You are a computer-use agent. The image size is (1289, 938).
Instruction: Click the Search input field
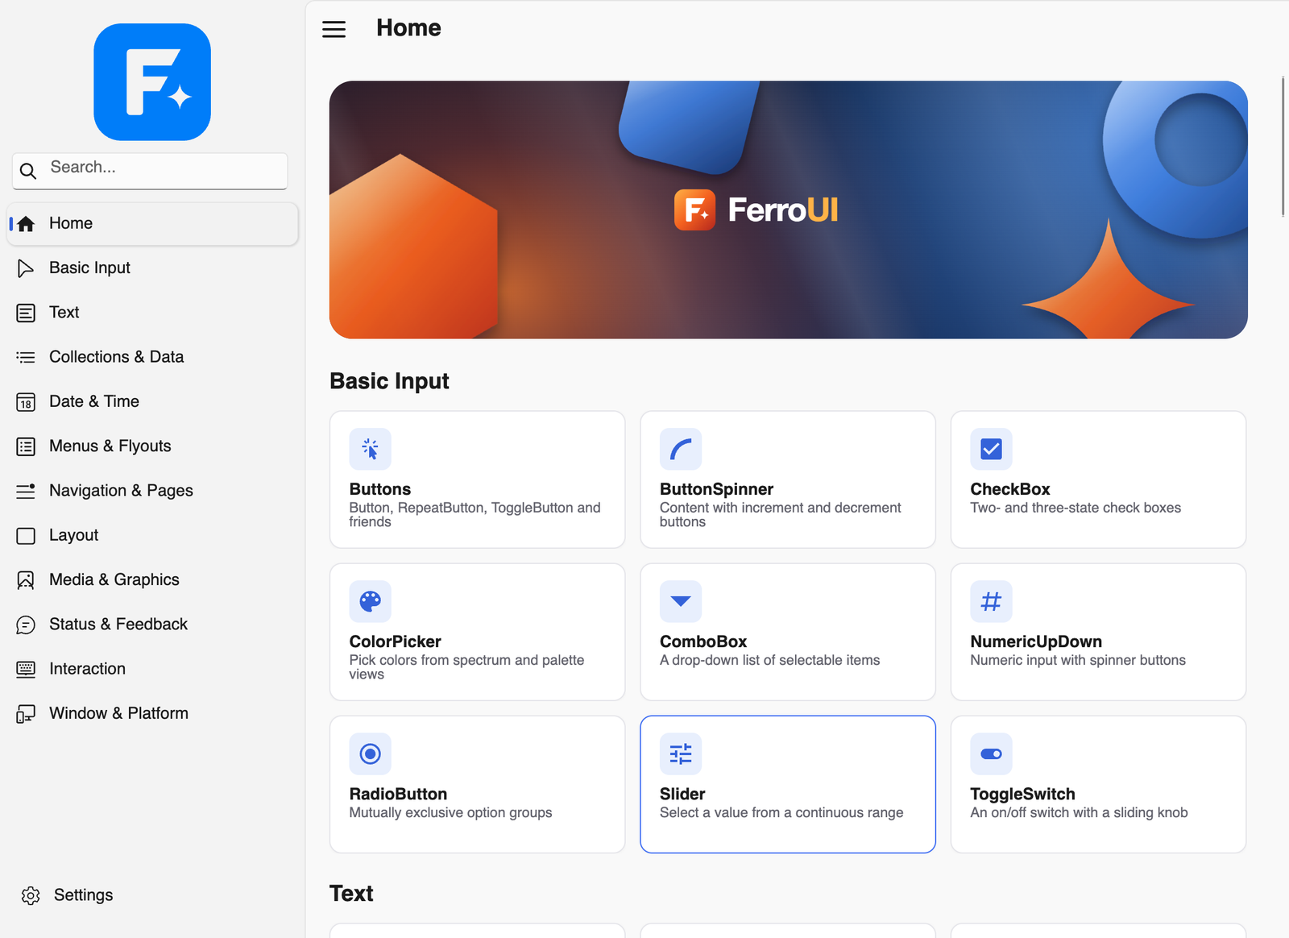pos(150,171)
